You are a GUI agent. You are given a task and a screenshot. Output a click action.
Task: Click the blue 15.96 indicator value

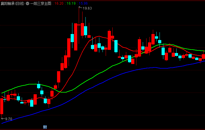pos(83,3)
